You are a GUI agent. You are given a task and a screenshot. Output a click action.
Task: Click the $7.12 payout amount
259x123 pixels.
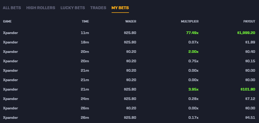(250, 99)
